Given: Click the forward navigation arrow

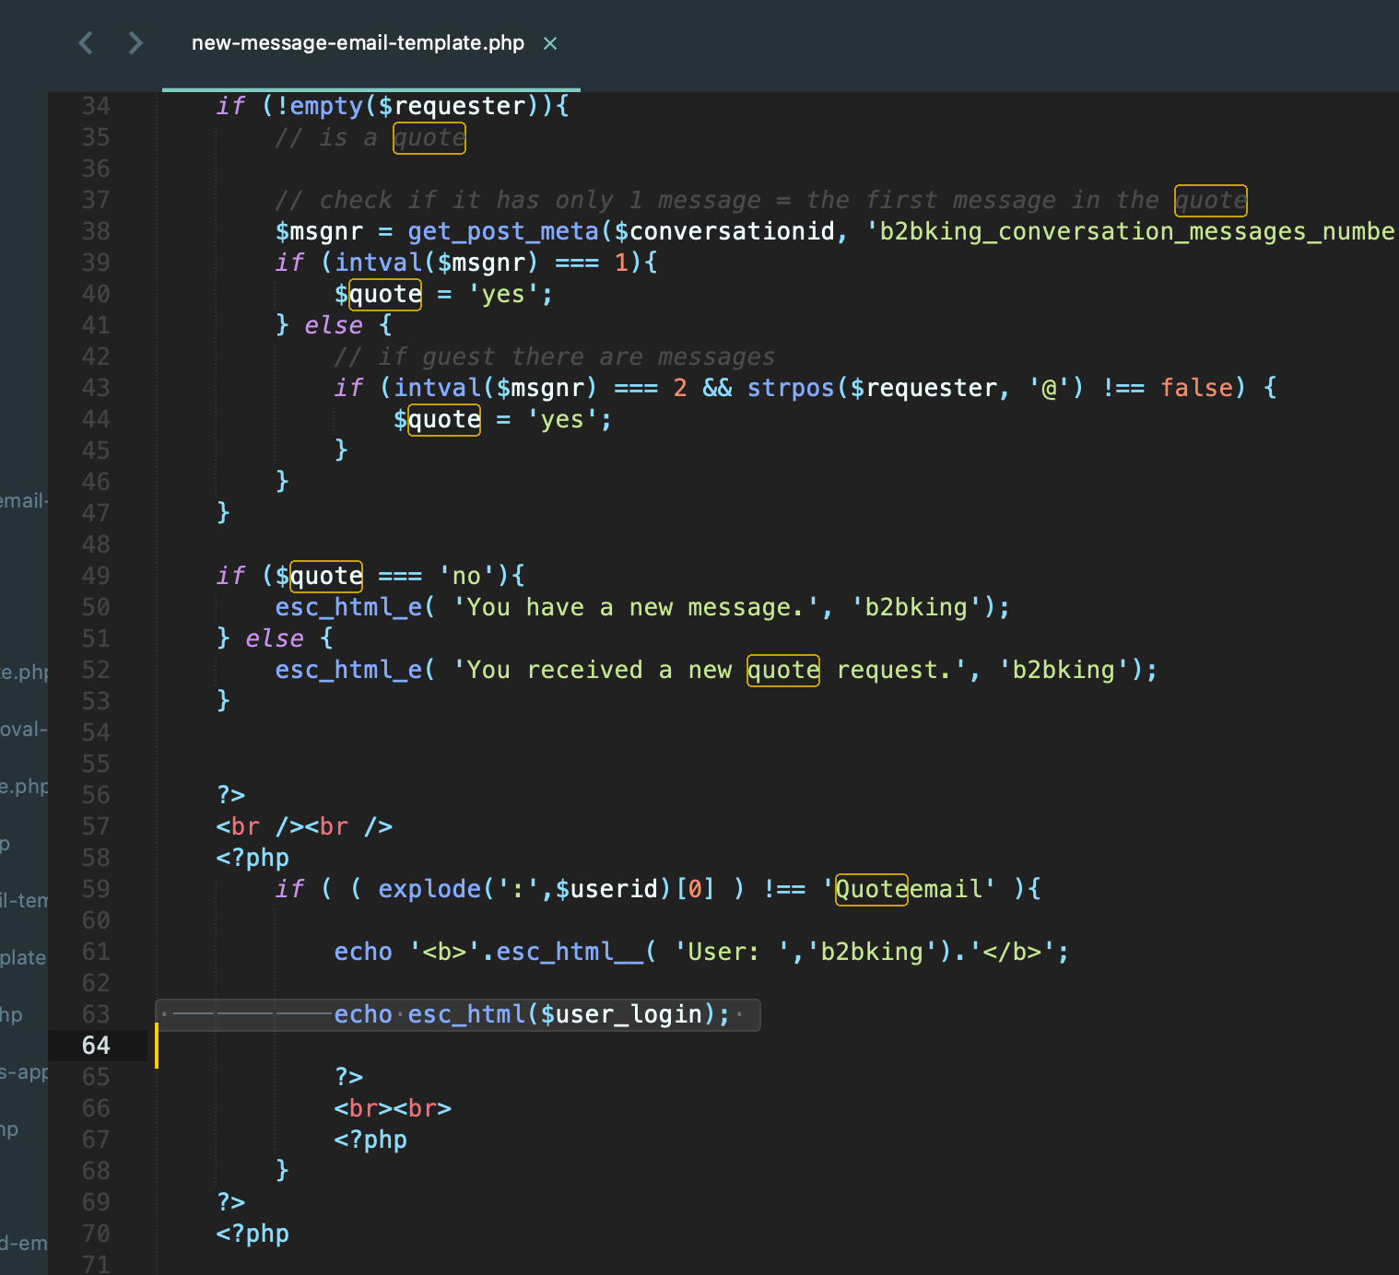Looking at the screenshot, I should [x=135, y=43].
